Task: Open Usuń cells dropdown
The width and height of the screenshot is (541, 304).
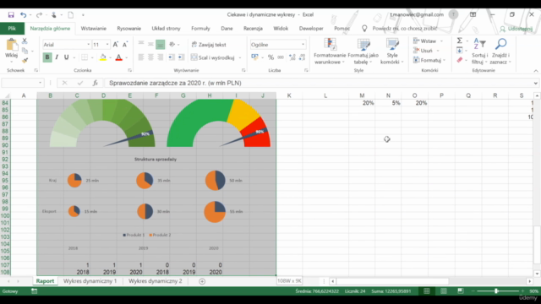Action: click(426, 51)
